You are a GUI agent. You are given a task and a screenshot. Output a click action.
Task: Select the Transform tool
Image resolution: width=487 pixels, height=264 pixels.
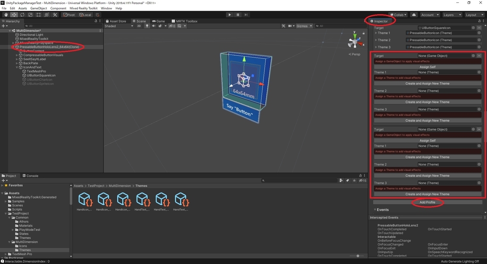(47, 15)
